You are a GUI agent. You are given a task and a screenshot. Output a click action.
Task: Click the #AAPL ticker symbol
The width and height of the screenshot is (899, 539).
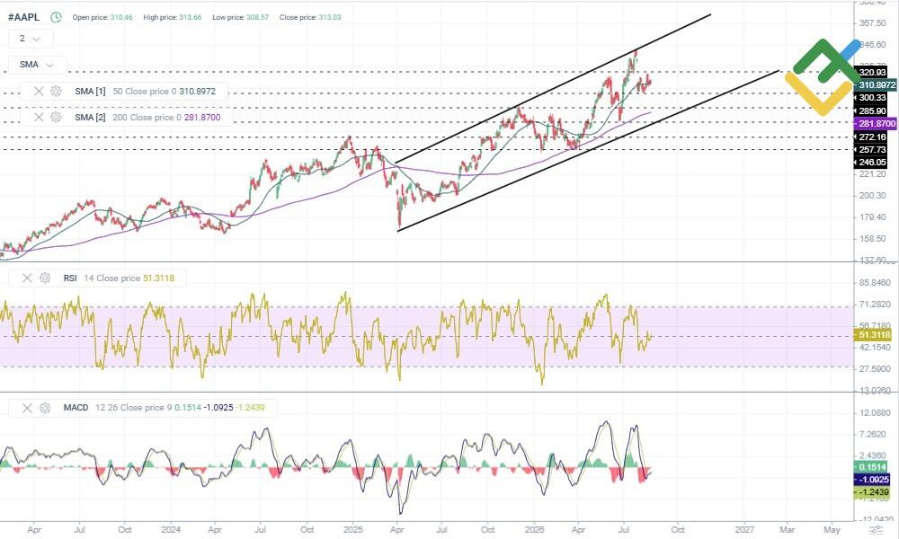coord(23,17)
